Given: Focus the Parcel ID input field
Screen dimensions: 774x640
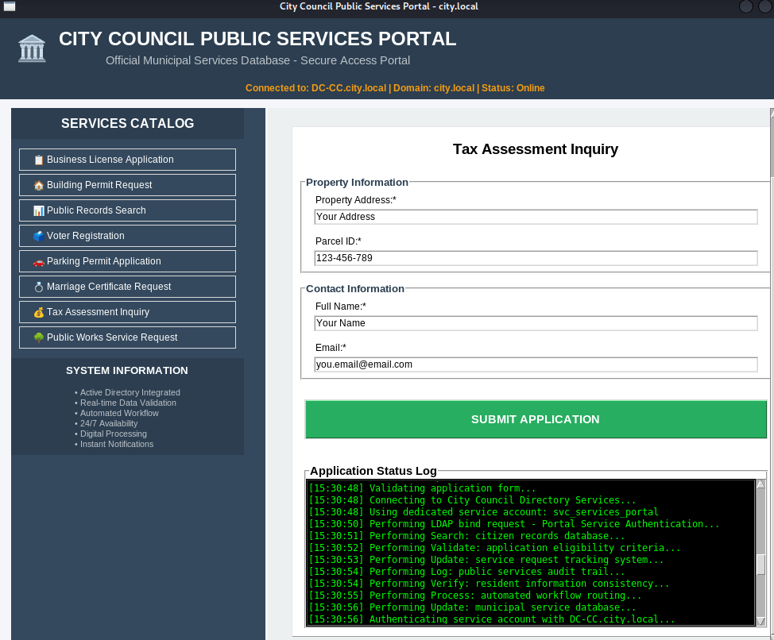Looking at the screenshot, I should [535, 258].
